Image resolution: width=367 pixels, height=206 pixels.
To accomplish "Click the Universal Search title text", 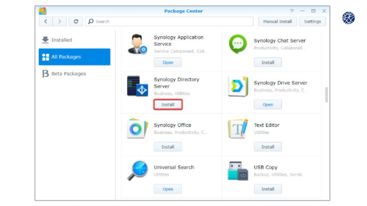I will click(x=174, y=167).
